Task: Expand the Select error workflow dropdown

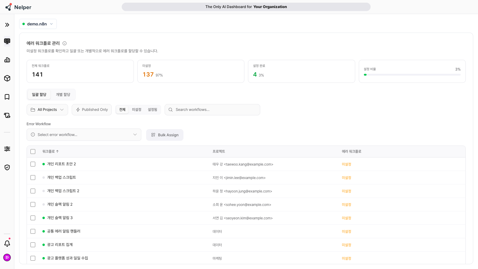Action: tap(84, 135)
